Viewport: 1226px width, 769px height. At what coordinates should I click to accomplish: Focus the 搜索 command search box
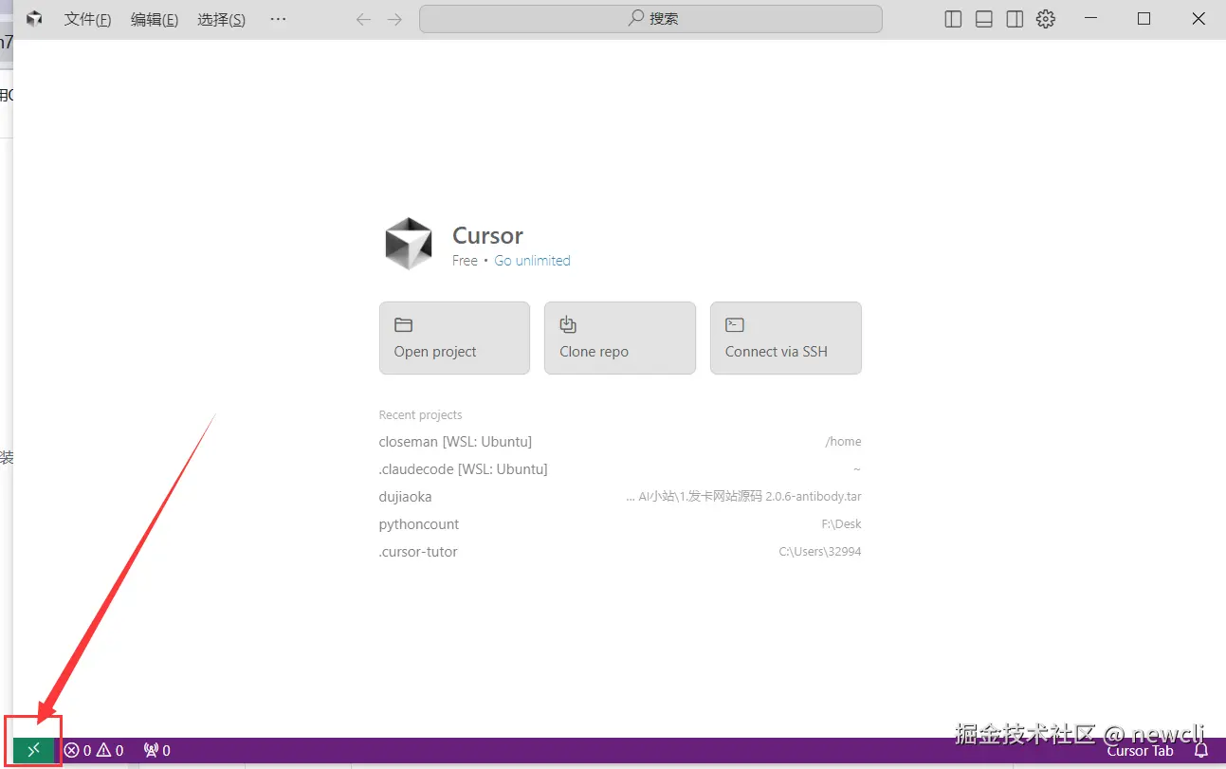(x=650, y=19)
